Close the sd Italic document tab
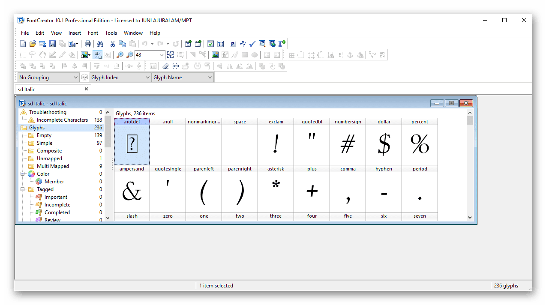Screen dimensions: 546x305 [x=86, y=89]
